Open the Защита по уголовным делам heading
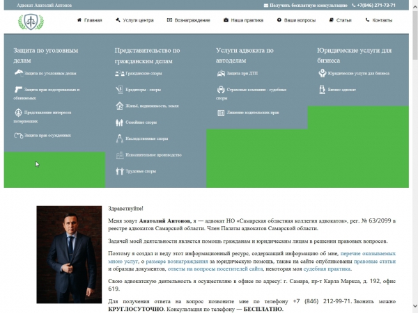 point(46,56)
